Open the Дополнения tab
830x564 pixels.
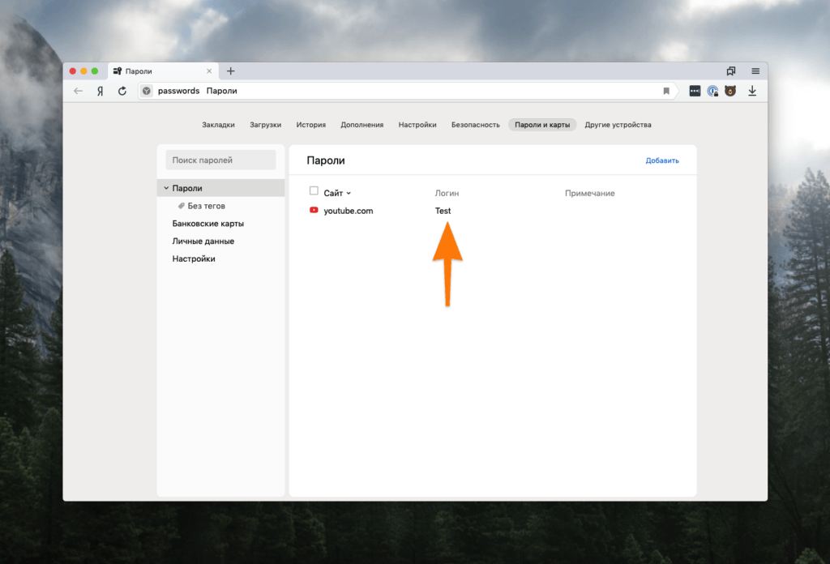362,125
